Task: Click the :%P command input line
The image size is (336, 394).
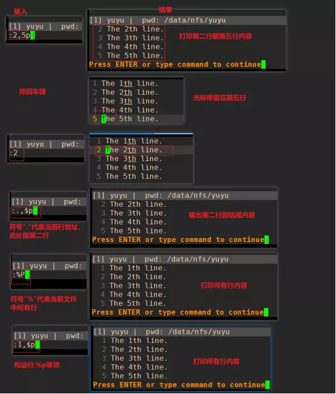Action: pyautogui.click(x=49, y=275)
